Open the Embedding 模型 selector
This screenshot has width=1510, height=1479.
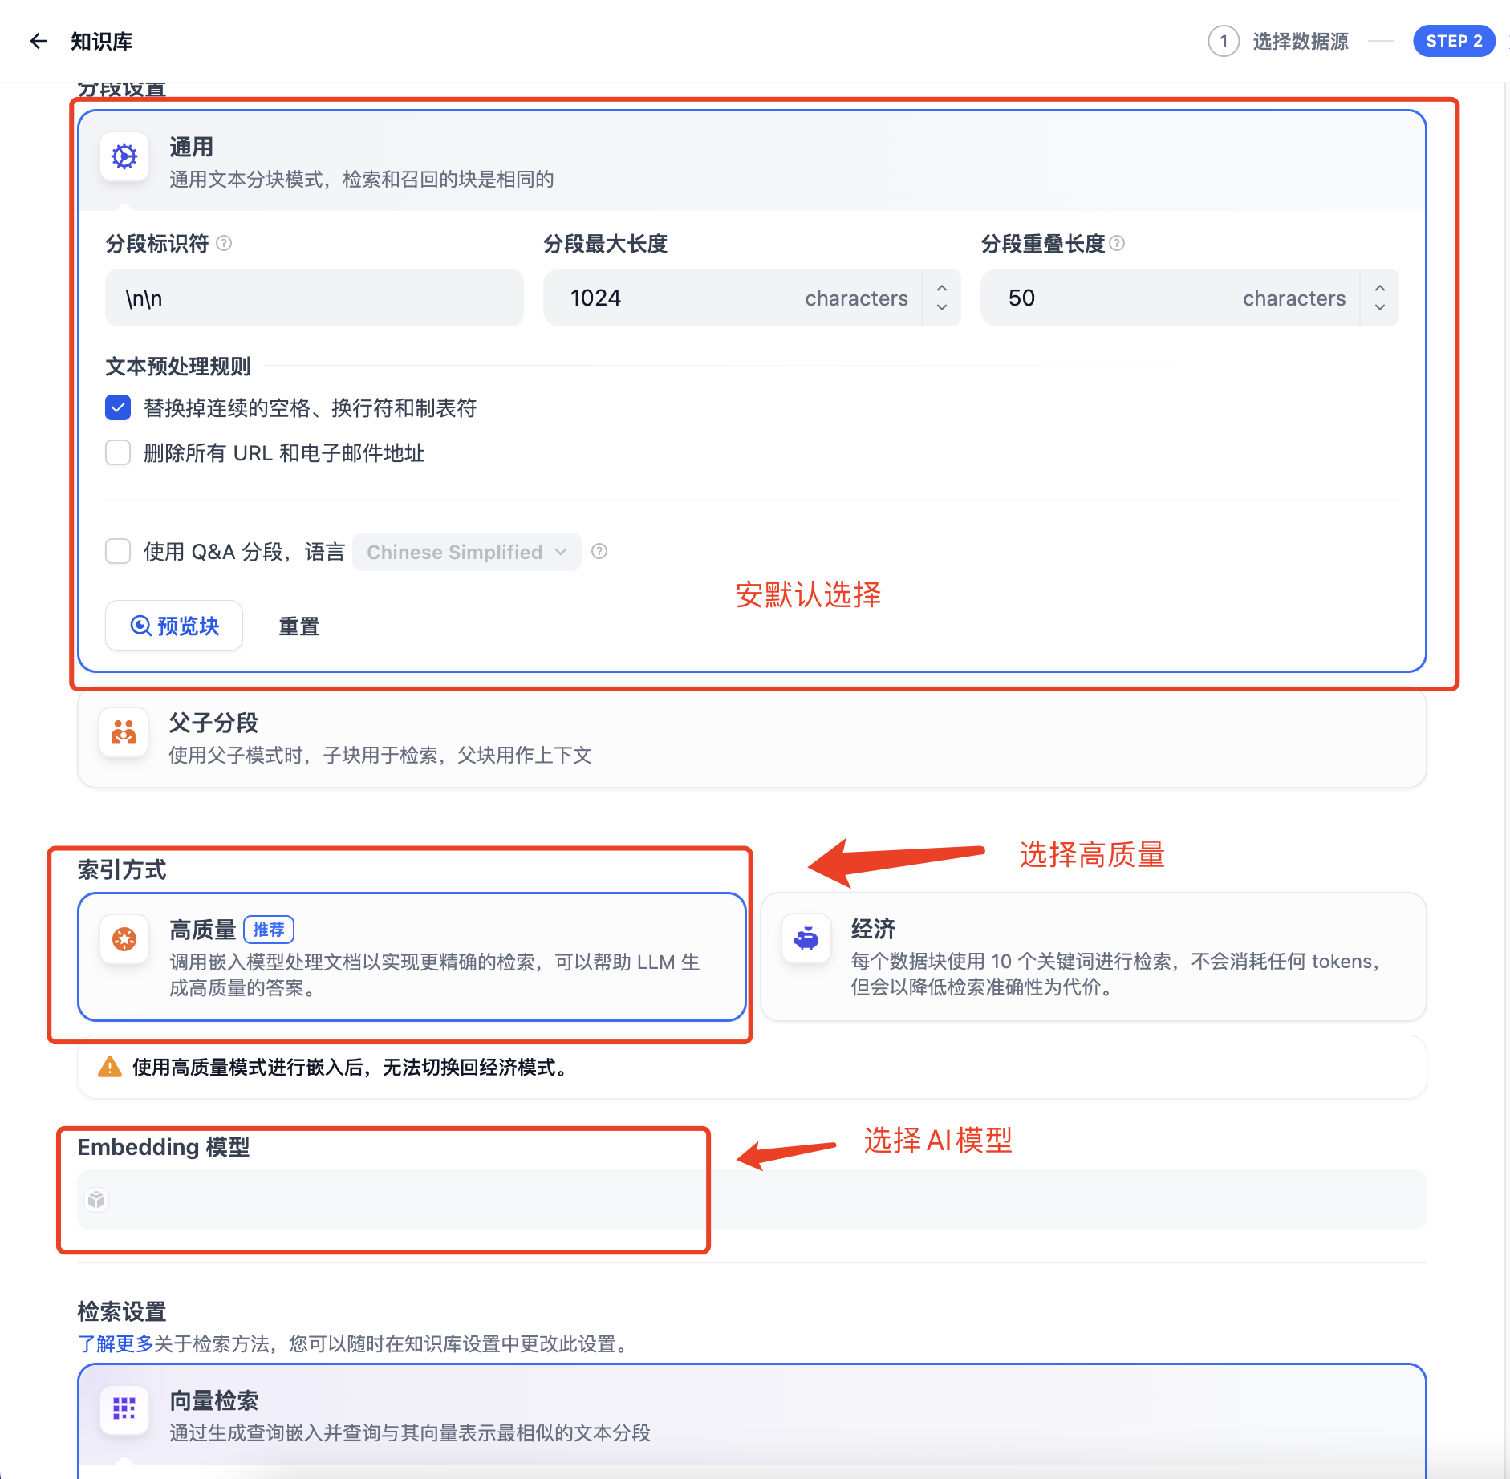(751, 1200)
